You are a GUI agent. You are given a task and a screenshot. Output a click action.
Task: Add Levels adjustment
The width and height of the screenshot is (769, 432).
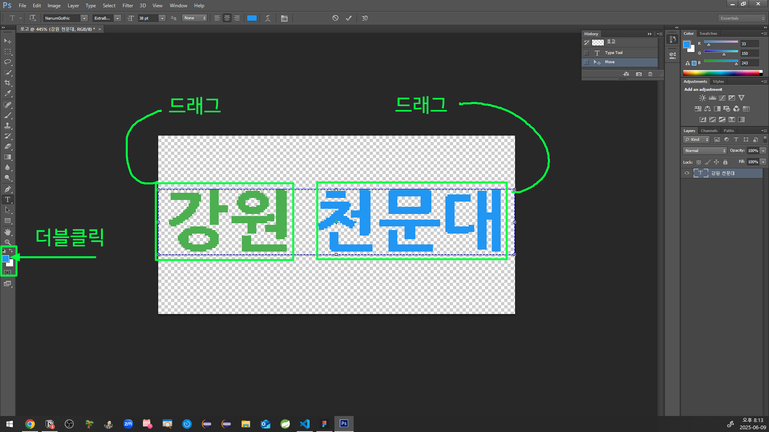[712, 98]
